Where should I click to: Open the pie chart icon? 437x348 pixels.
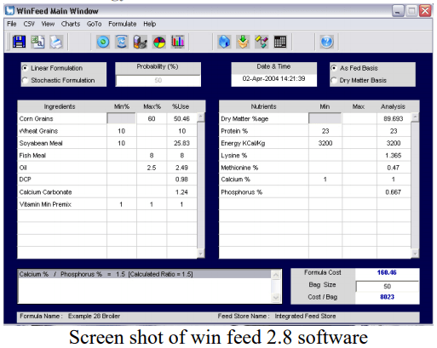click(159, 42)
